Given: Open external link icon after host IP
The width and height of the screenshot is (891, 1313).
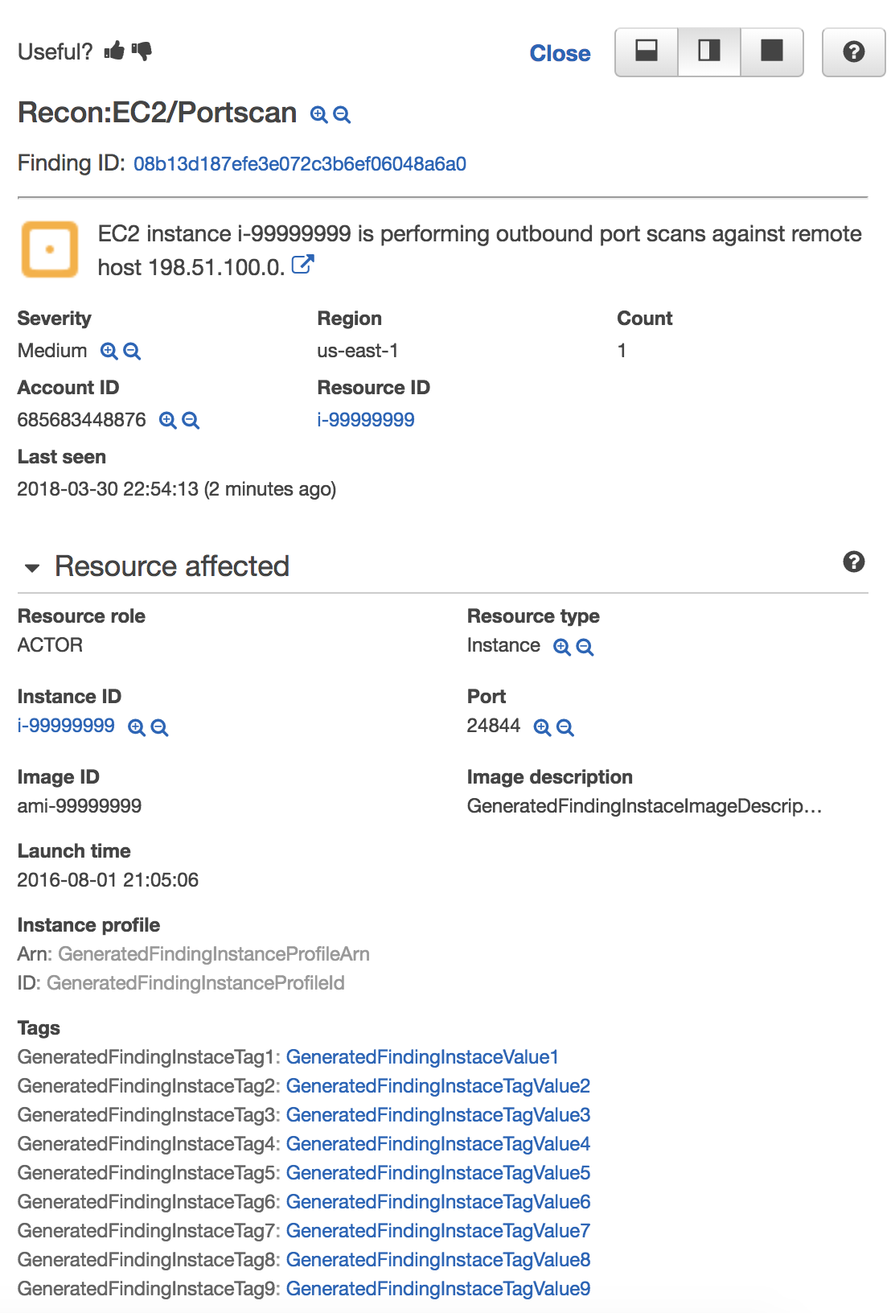Looking at the screenshot, I should (x=302, y=265).
